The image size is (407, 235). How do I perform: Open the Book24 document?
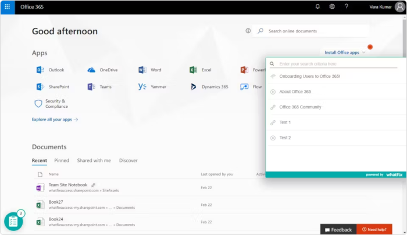tap(56, 219)
